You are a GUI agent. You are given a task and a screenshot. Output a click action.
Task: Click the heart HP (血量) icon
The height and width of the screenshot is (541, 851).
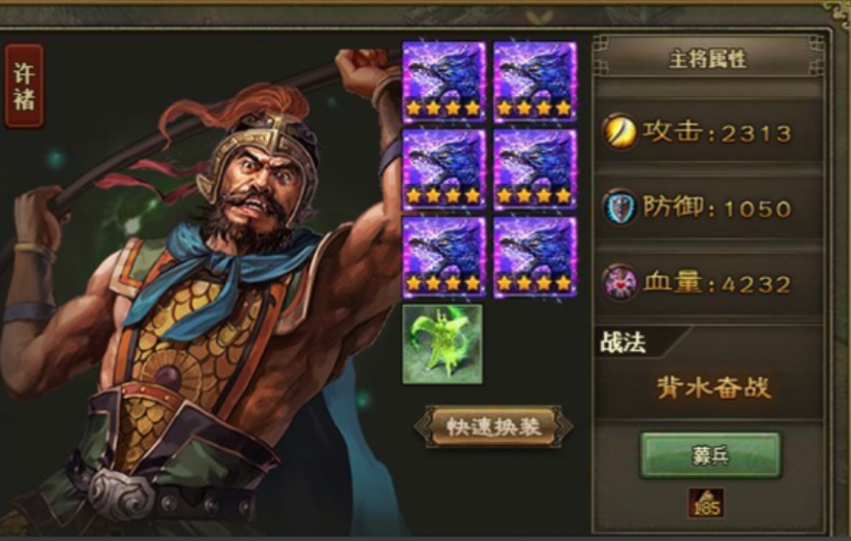(x=620, y=282)
